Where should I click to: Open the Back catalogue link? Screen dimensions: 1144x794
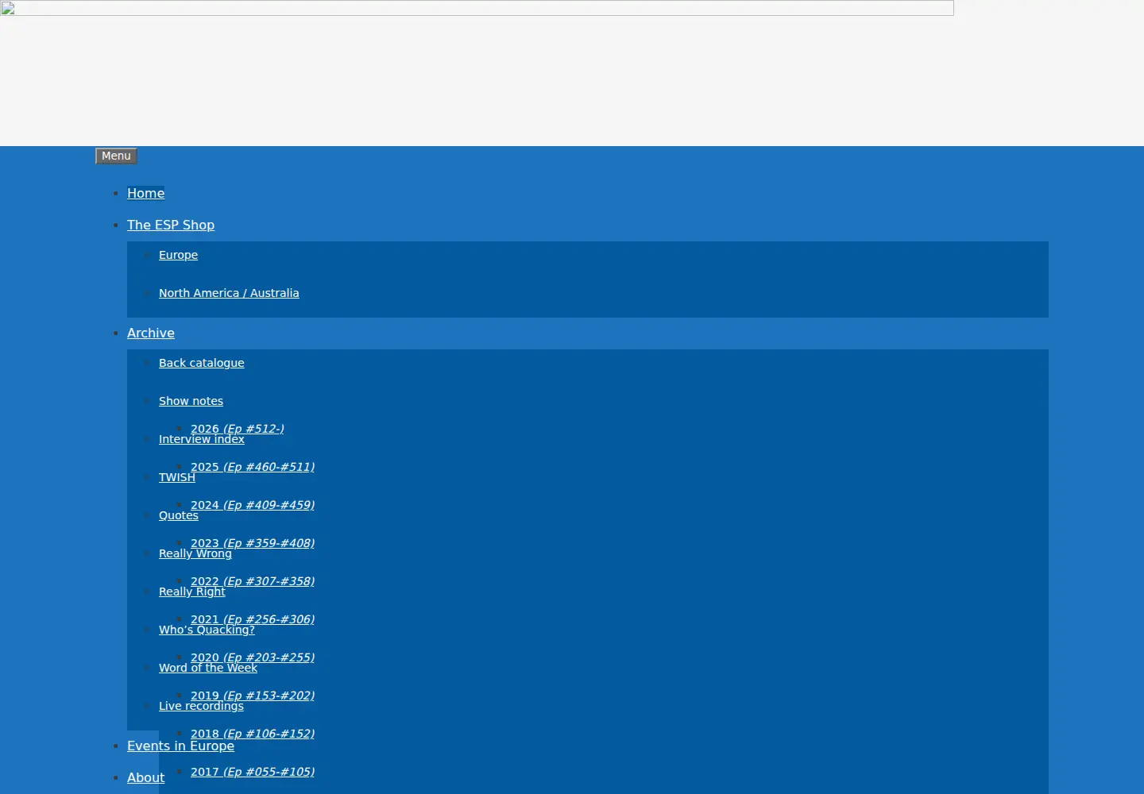(202, 363)
